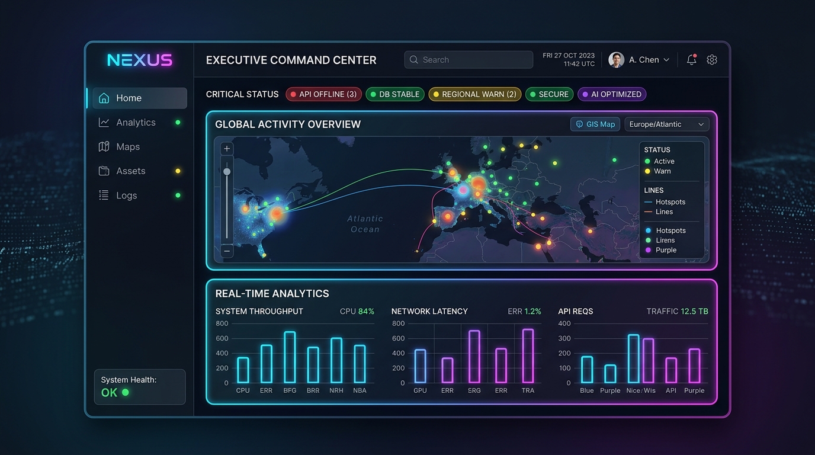This screenshot has width=815, height=455.
Task: Click the GIS Map button
Action: (595, 124)
